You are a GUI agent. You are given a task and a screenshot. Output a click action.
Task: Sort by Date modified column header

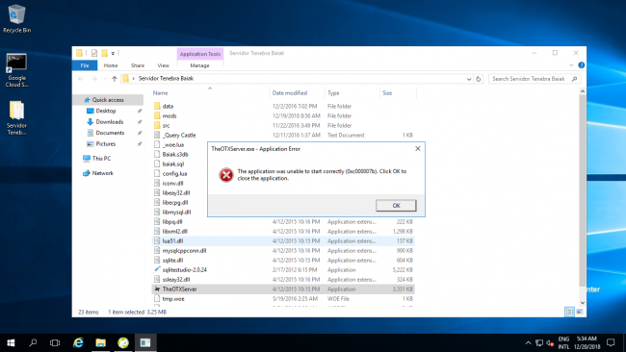(x=290, y=93)
